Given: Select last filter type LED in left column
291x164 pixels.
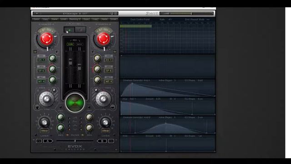Looking at the screenshot, I should (69, 129).
